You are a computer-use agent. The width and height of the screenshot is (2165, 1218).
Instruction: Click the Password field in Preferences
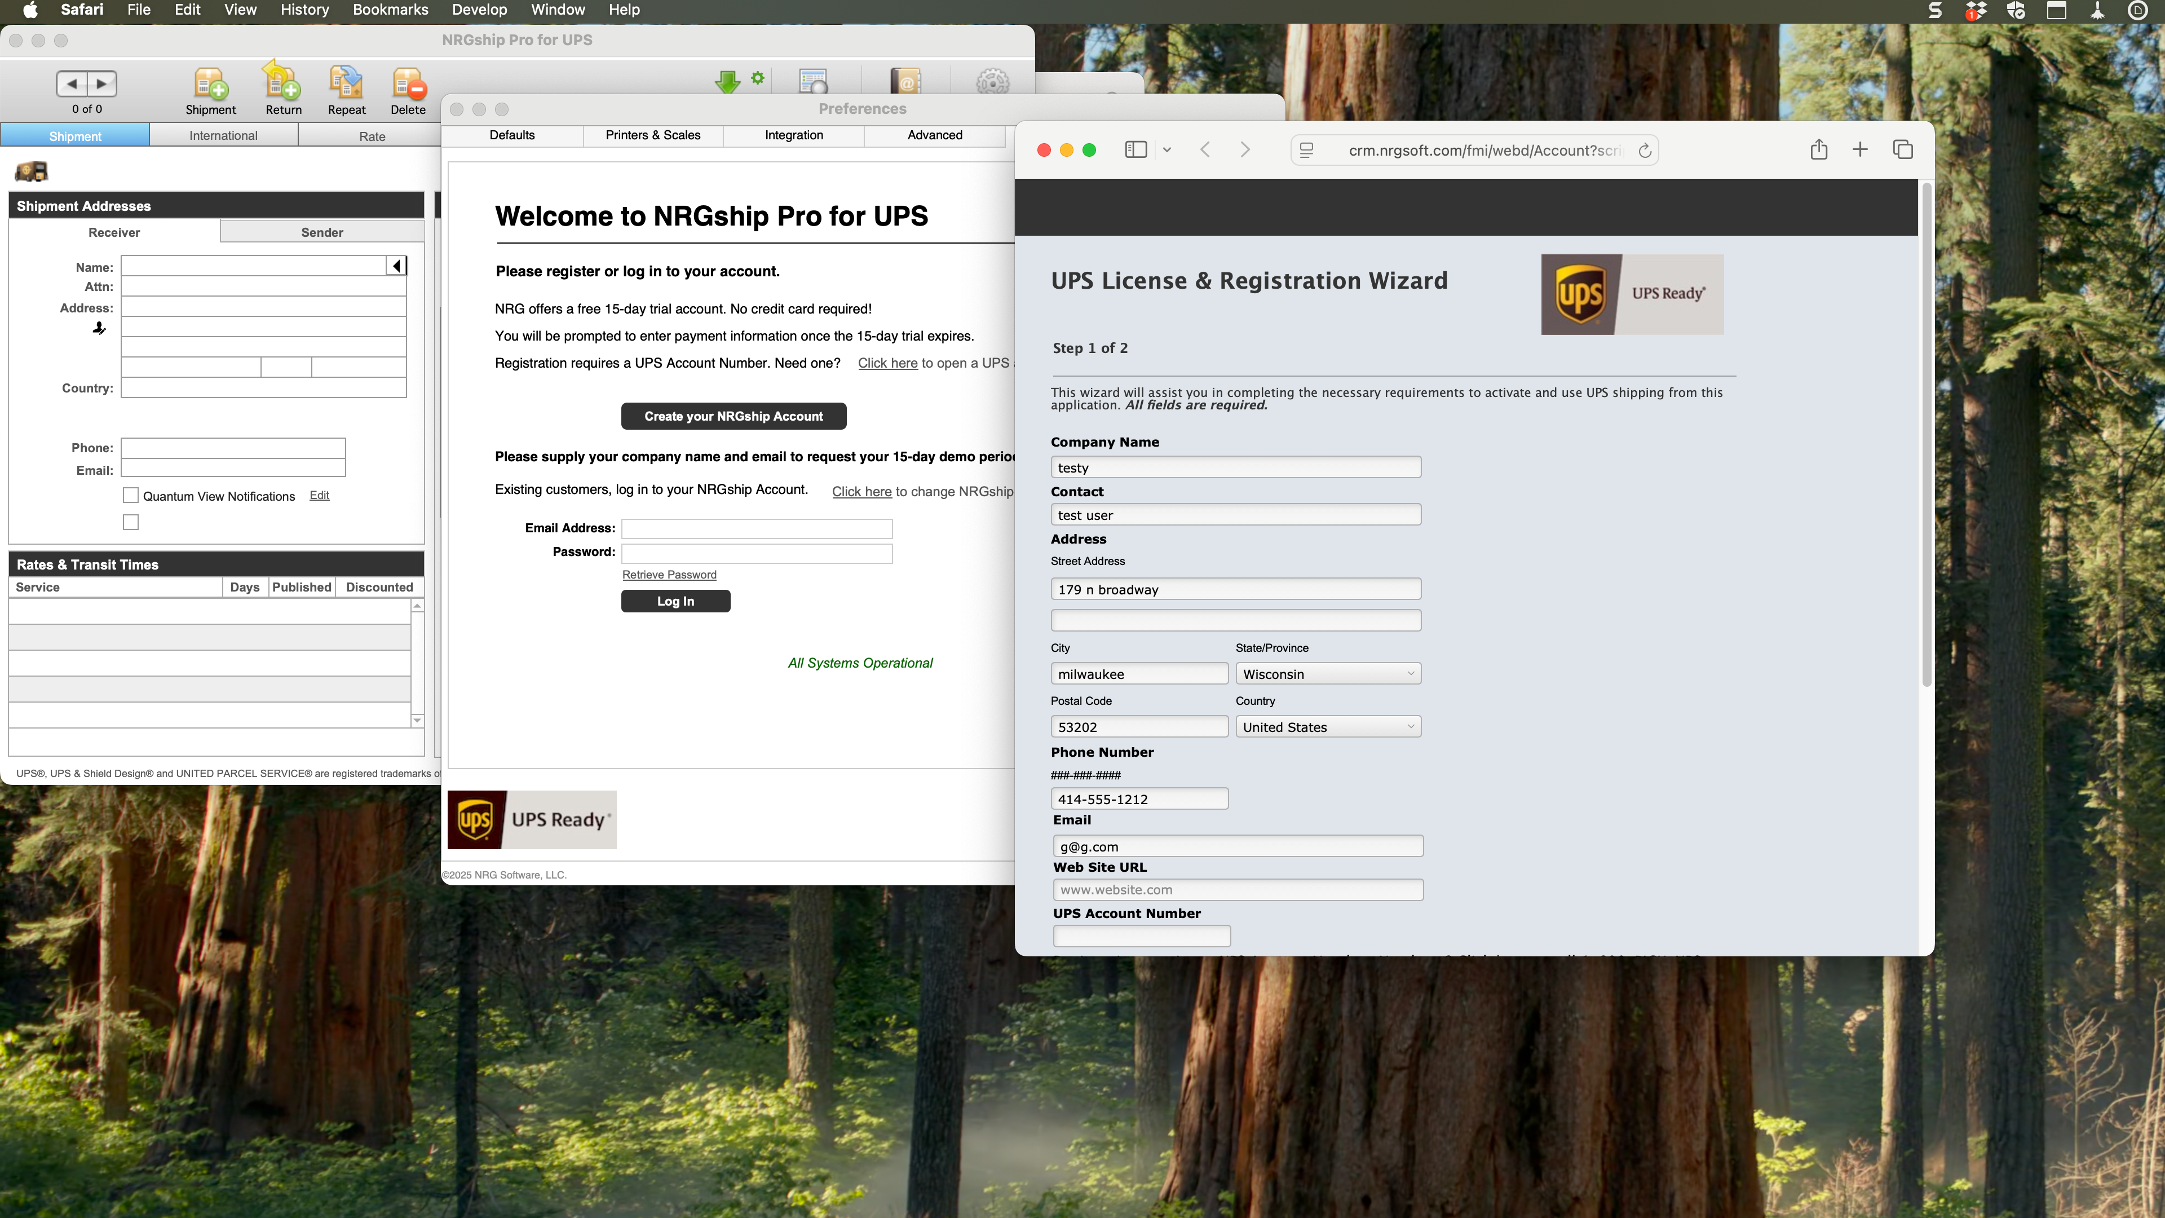pyautogui.click(x=757, y=553)
